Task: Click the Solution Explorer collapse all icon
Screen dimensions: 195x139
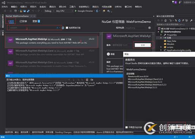Action: [183, 21]
